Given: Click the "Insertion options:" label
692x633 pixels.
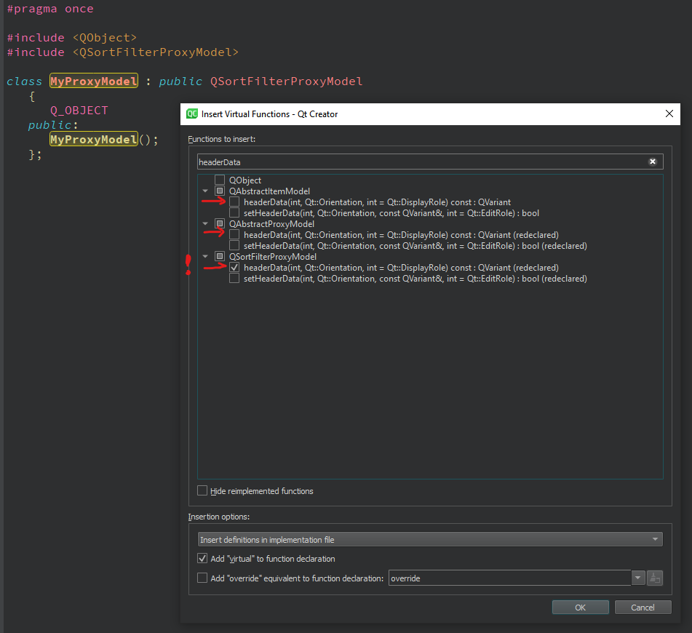Looking at the screenshot, I should [x=218, y=517].
